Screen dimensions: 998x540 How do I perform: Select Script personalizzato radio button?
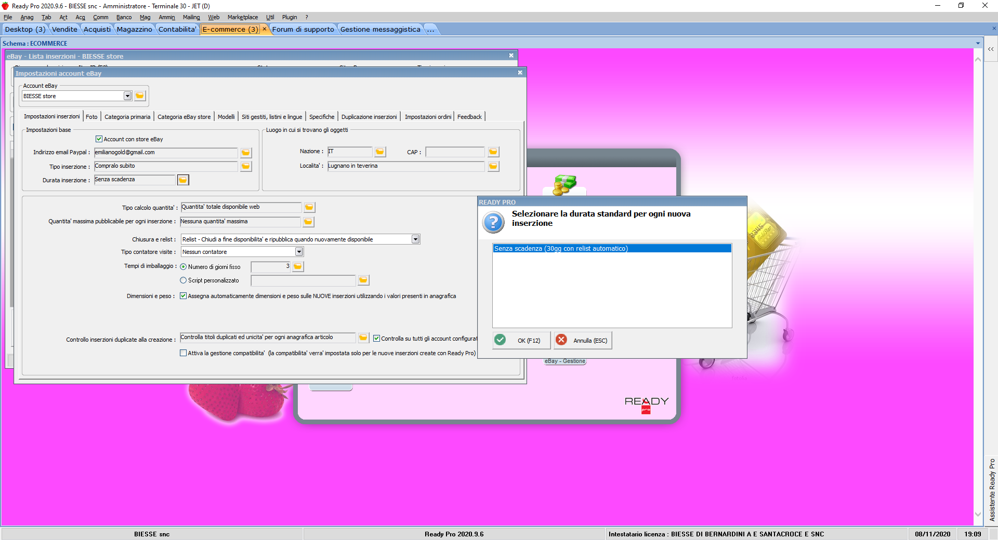(183, 280)
